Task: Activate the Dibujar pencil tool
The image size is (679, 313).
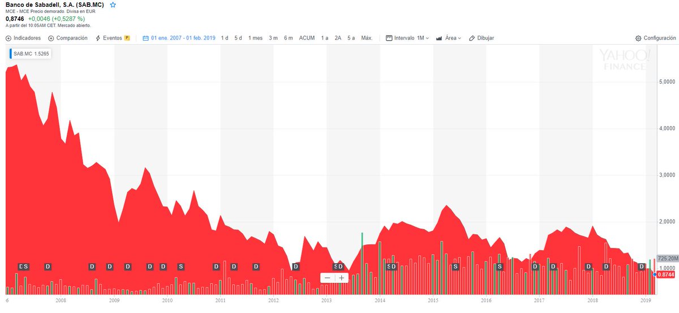Action: [482, 38]
